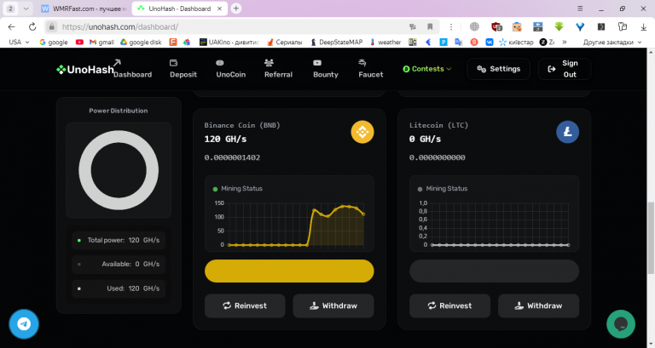Click the Litecoin logo icon
This screenshot has width=655, height=348.
click(567, 132)
